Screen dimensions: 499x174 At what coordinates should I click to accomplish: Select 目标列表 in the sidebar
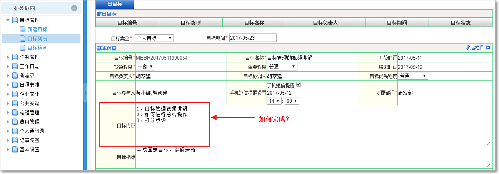[37, 38]
